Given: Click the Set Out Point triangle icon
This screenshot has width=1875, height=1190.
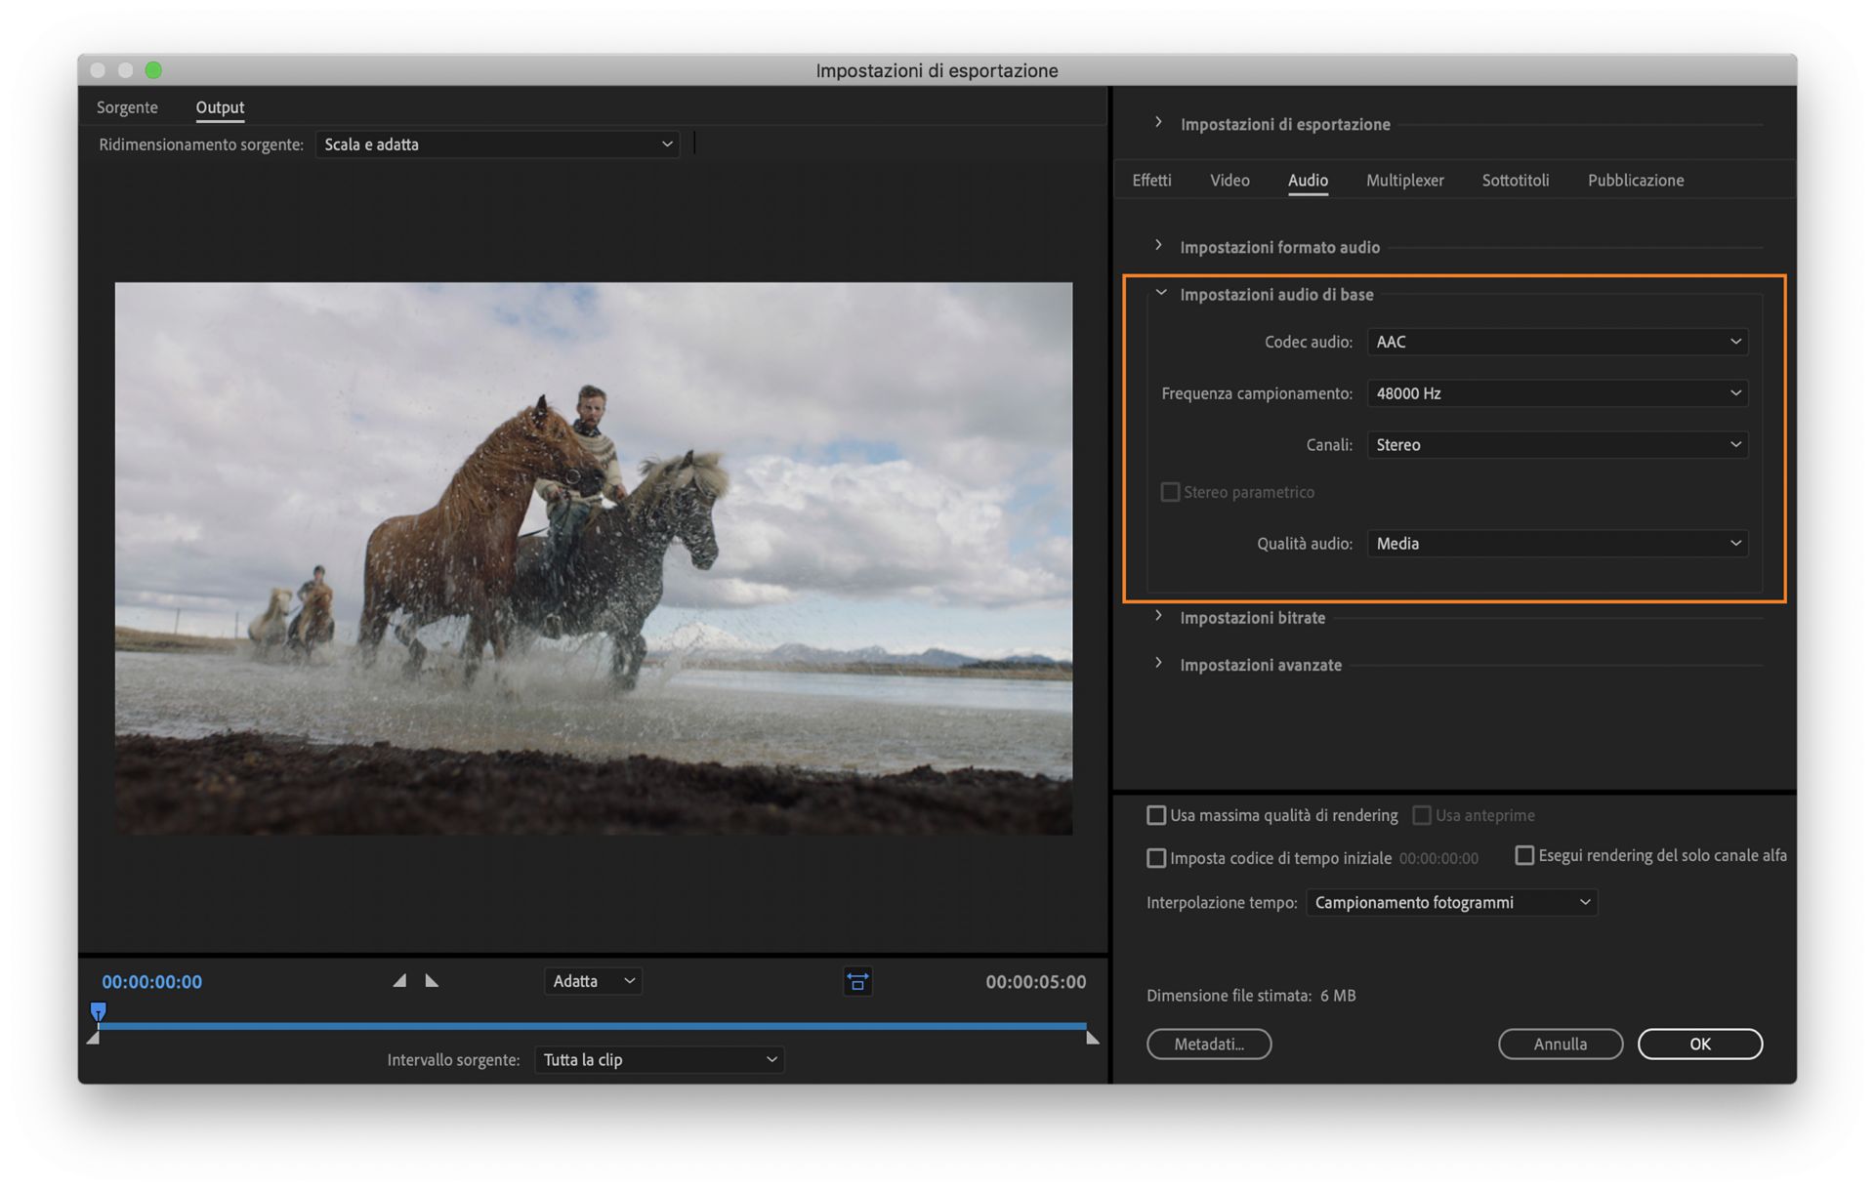Looking at the screenshot, I should point(432,980).
